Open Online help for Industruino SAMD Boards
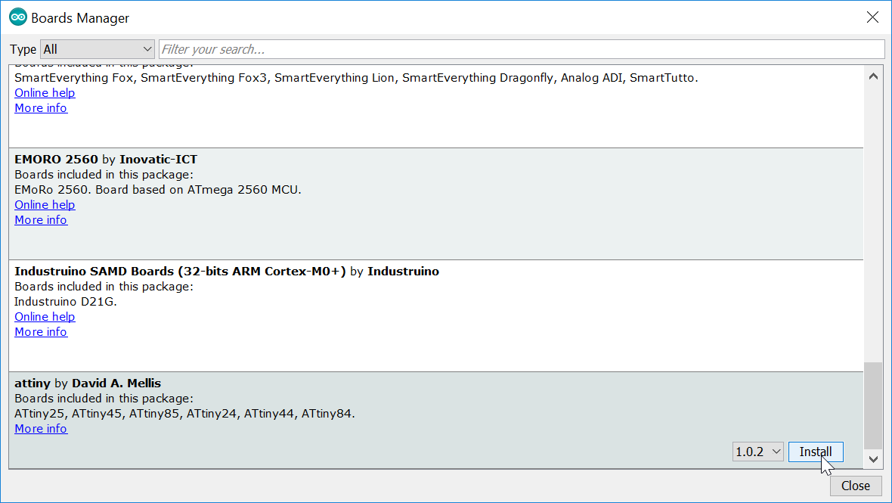The height and width of the screenshot is (503, 892). click(x=45, y=317)
